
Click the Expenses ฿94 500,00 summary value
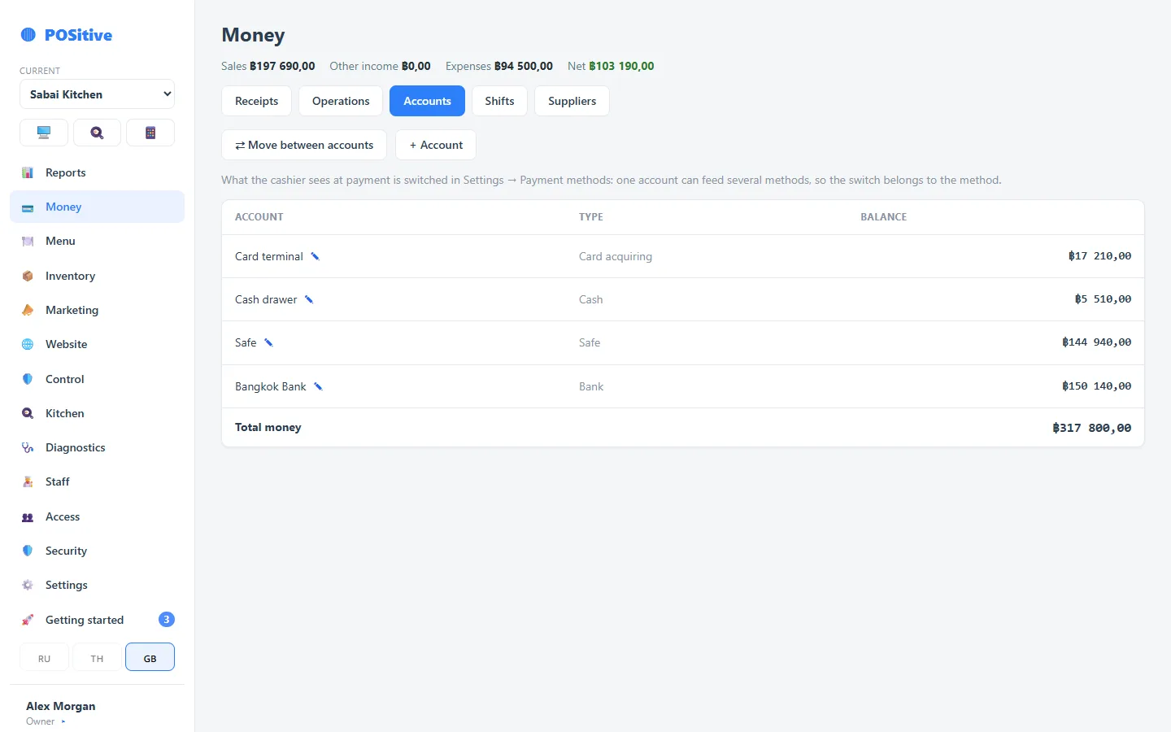[x=499, y=66]
